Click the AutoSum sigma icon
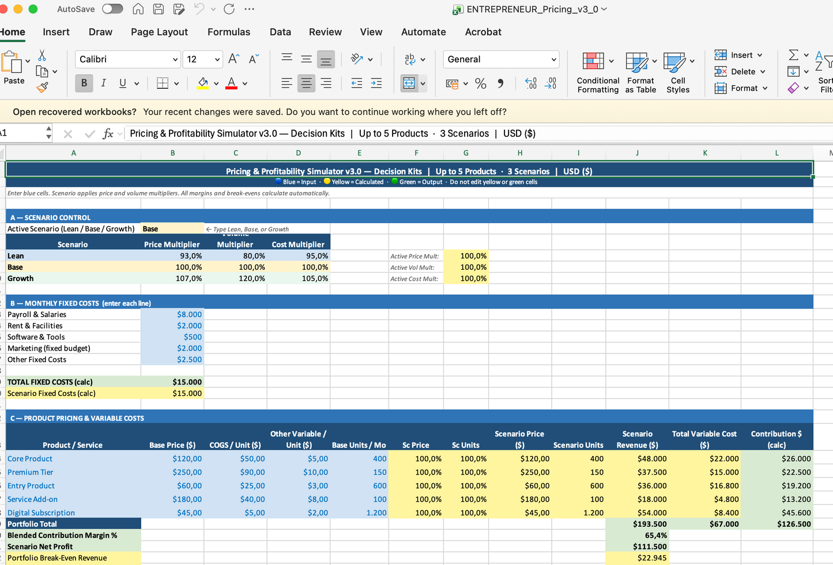The image size is (833, 565). pyautogui.click(x=794, y=55)
